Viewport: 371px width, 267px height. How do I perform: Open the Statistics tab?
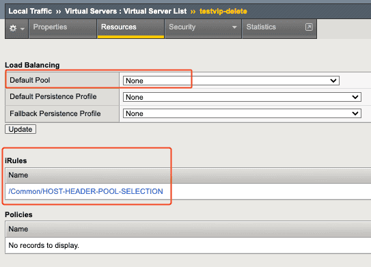[x=279, y=29]
